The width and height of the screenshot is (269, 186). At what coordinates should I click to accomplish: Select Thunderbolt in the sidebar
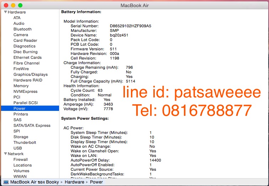25,142
